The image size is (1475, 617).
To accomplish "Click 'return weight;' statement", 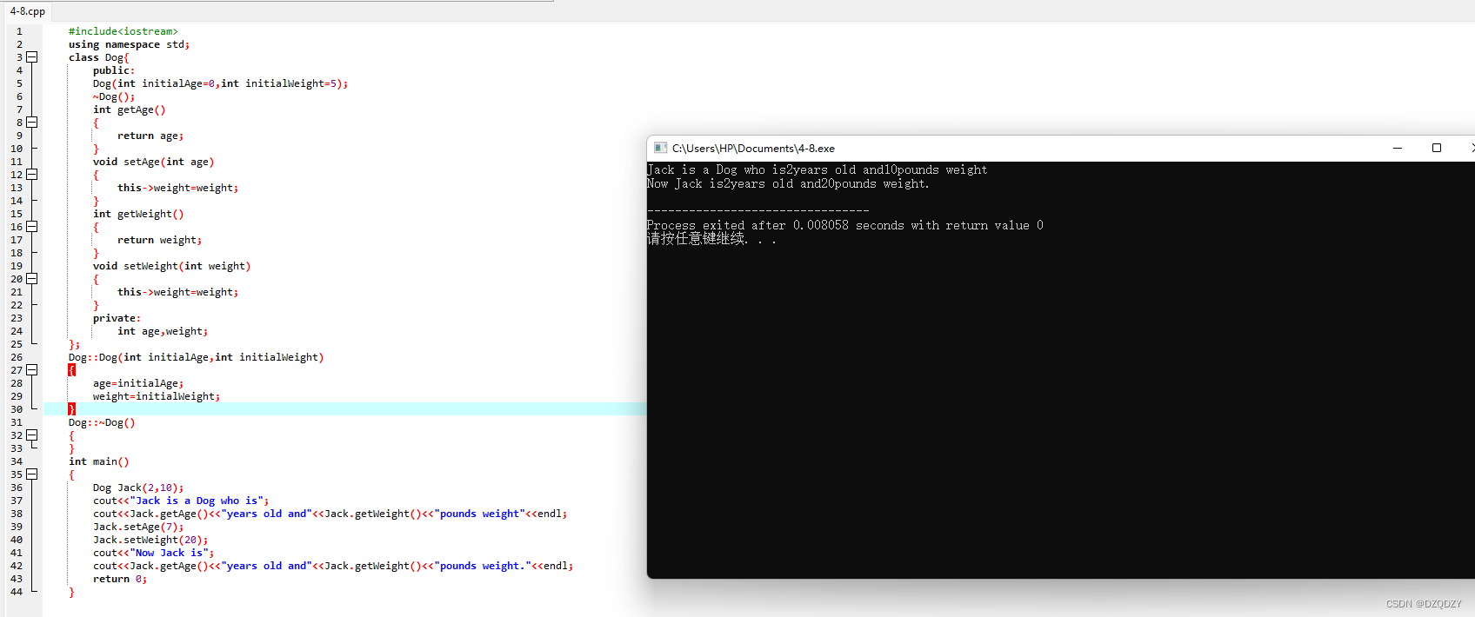I will click(160, 240).
